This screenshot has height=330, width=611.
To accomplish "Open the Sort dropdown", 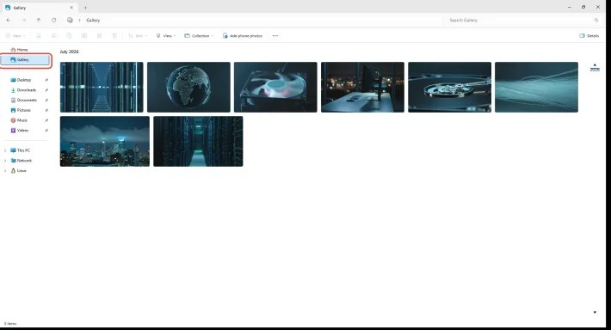I will tap(137, 36).
